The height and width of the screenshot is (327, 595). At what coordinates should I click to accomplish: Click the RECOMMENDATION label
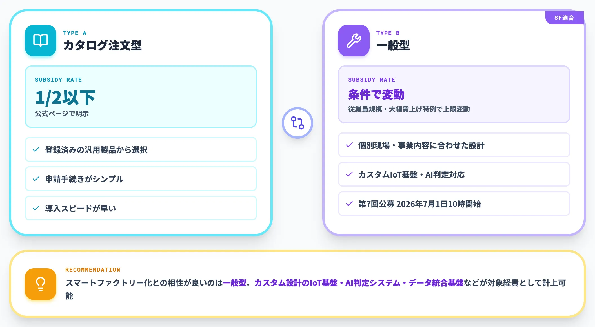pos(93,270)
